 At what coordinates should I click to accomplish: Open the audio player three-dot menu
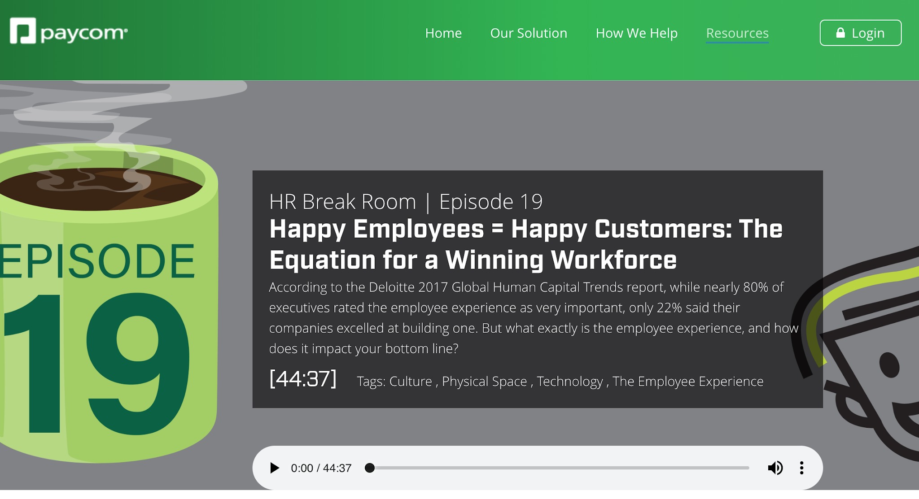(801, 468)
